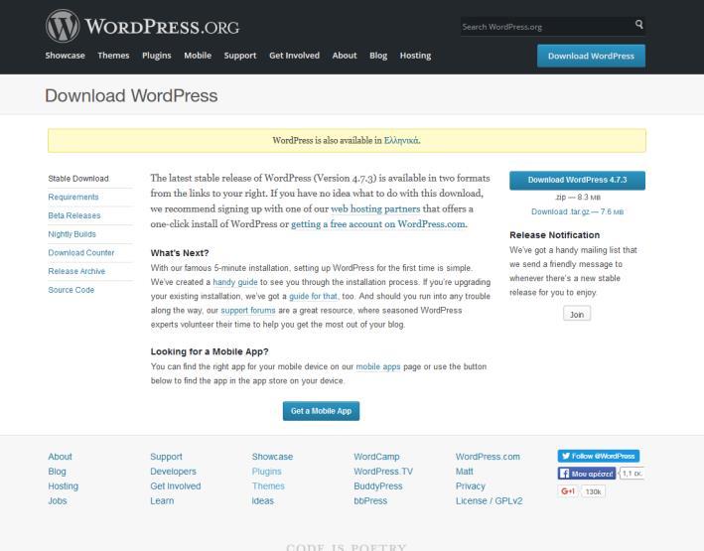Open the Support nav item
Screen dimensions: 704x551
pyautogui.click(x=240, y=56)
